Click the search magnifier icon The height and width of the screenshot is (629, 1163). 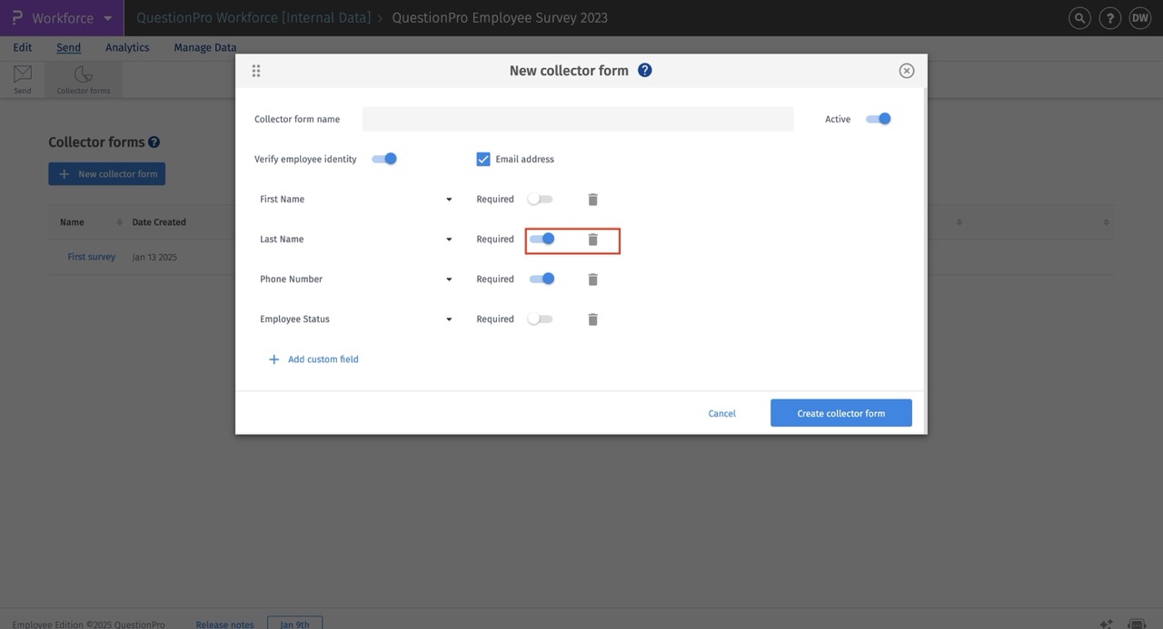click(1079, 17)
